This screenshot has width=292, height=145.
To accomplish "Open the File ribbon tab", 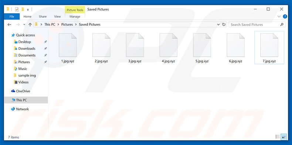I will (x=12, y=17).
